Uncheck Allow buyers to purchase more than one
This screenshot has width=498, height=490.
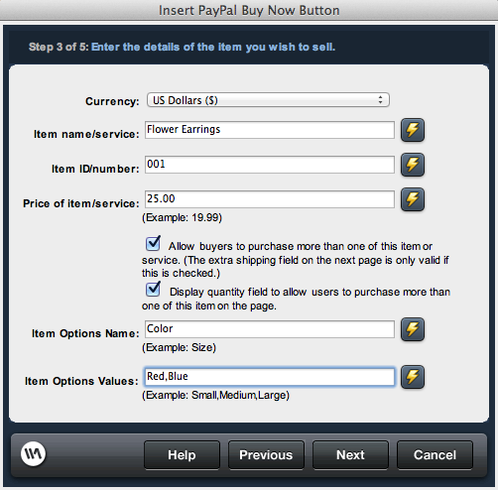153,243
